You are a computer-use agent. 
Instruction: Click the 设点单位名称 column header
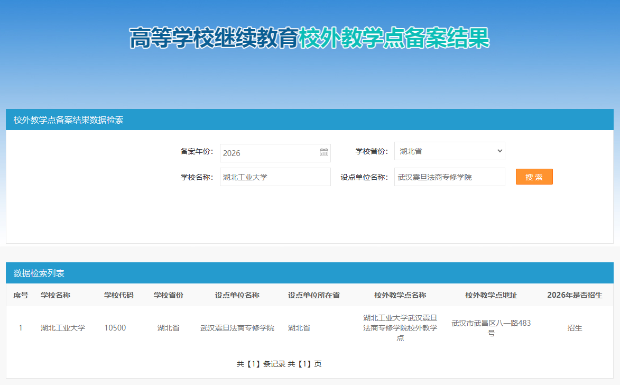tap(237, 295)
